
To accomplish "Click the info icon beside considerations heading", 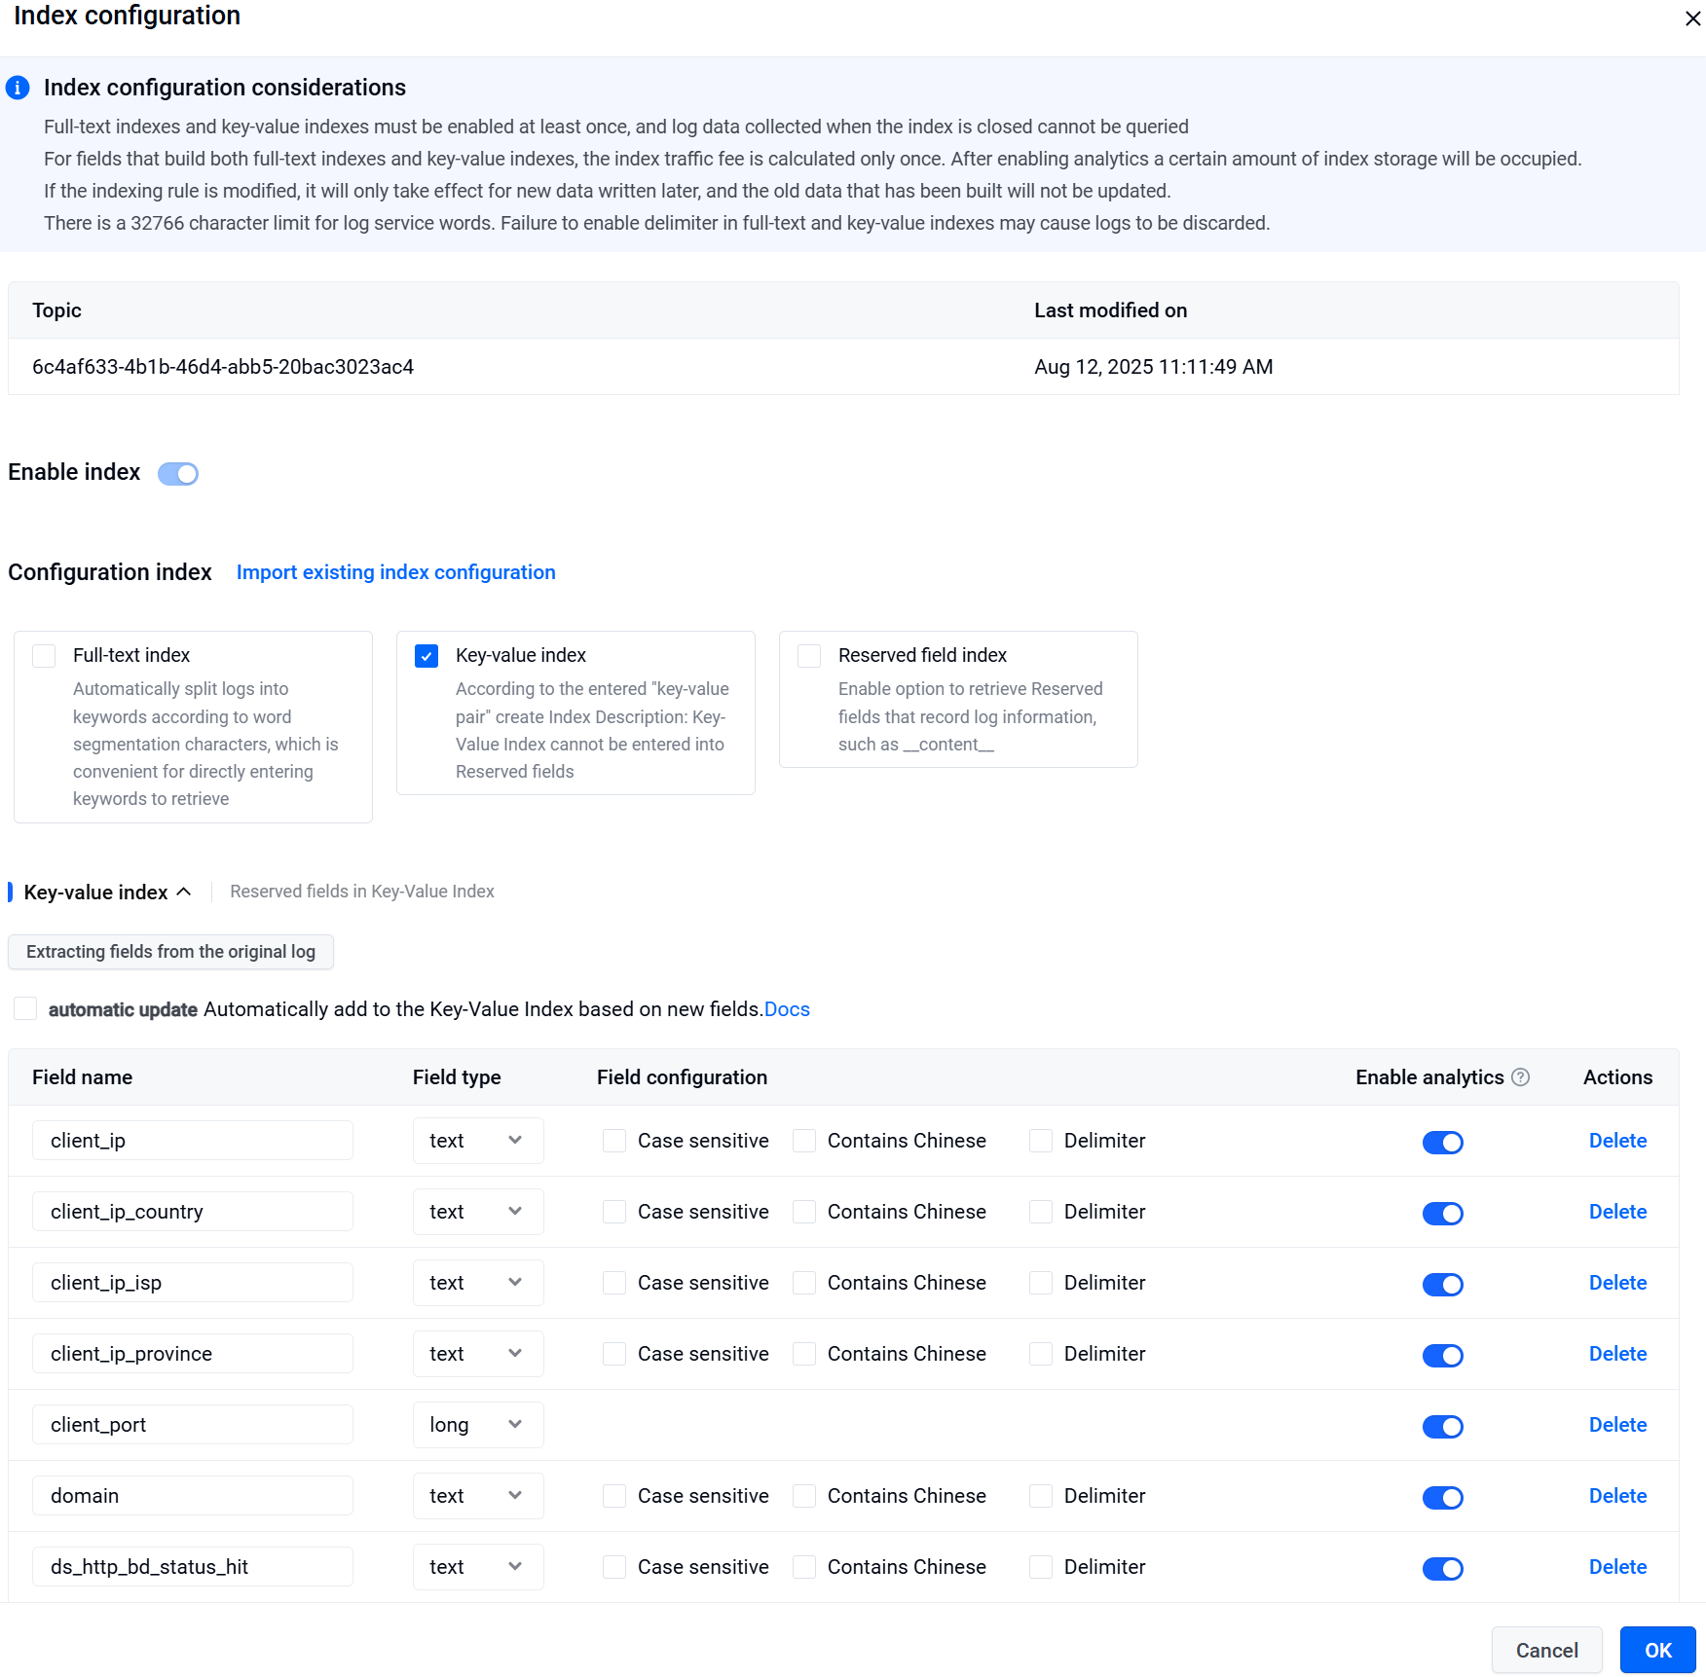I will 18,88.
